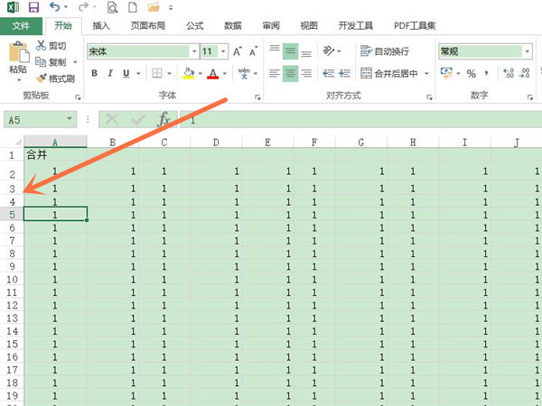Toggle Bold formatting

(95, 73)
